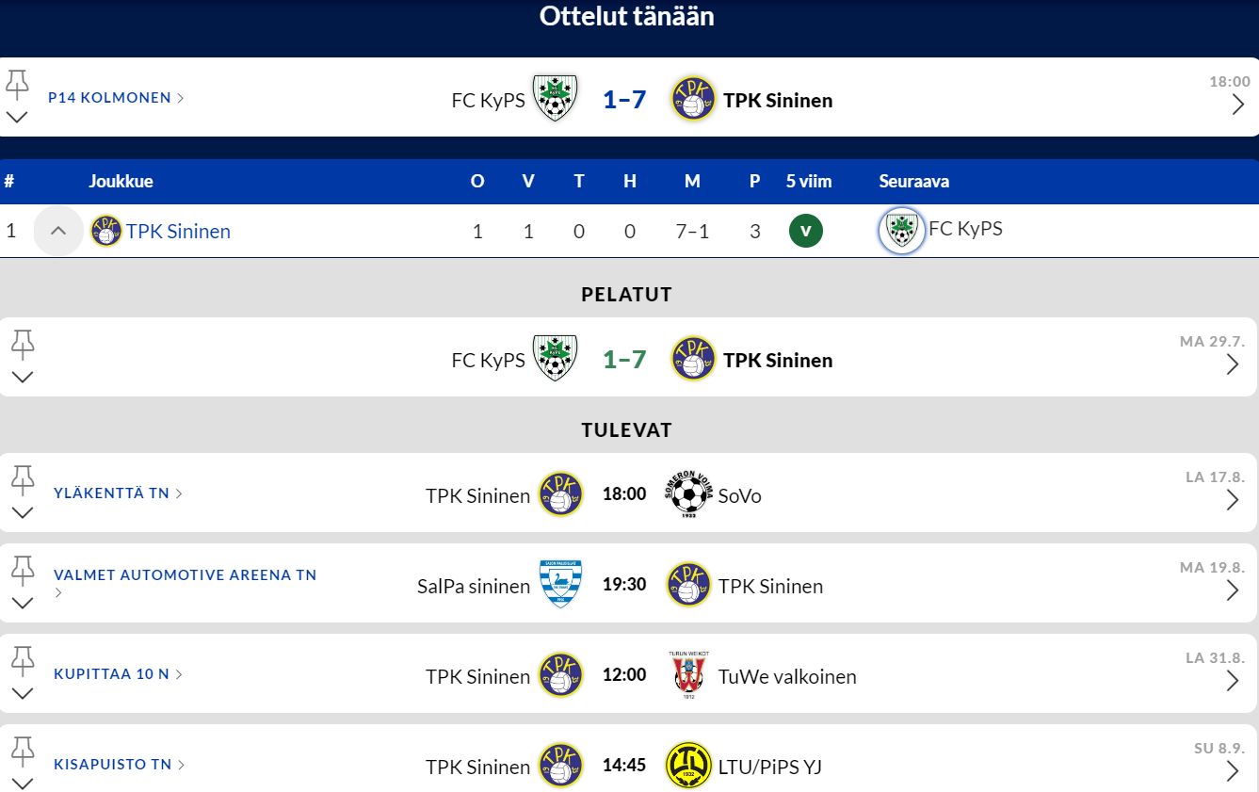Pin the played FC KyPS match

click(x=23, y=345)
